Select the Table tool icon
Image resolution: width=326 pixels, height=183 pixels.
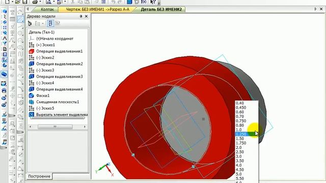[12, 19]
